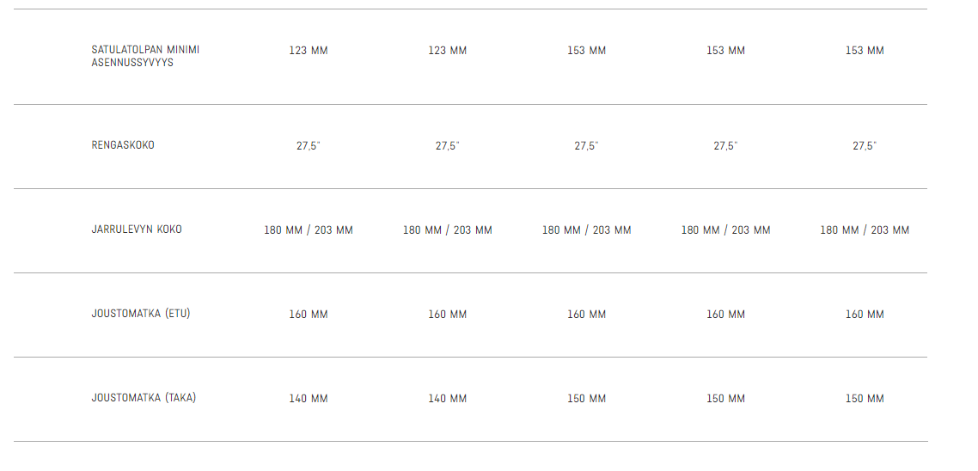The height and width of the screenshot is (471, 978).
Task: Click first-column 180 MM / 203 MM value
Action: [x=309, y=230]
